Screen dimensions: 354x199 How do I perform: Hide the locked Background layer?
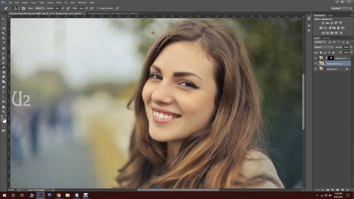point(316,69)
